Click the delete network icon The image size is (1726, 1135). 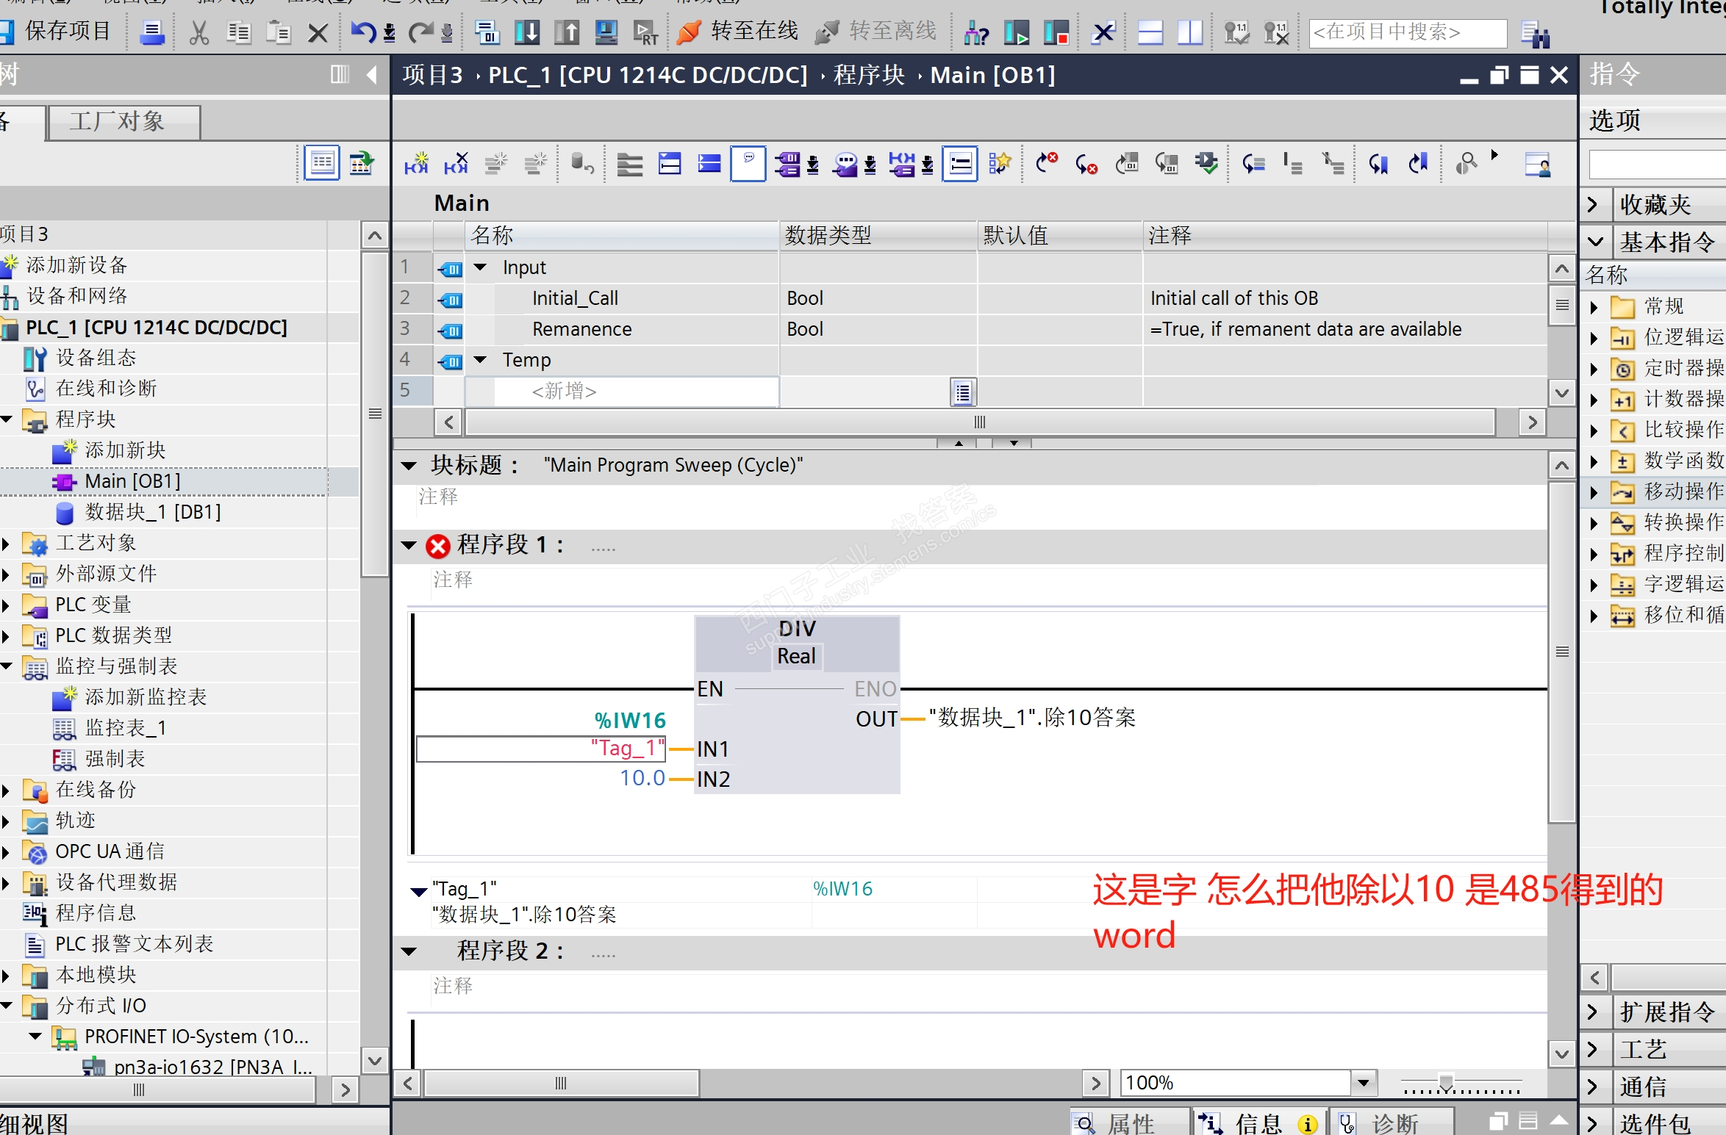[x=456, y=163]
